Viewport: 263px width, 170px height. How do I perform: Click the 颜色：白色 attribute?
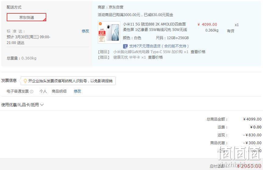[x=132, y=38]
